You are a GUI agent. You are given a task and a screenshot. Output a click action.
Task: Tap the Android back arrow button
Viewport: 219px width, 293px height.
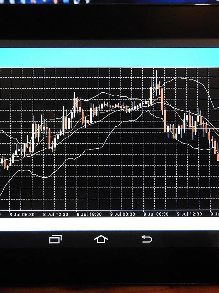click(x=146, y=239)
